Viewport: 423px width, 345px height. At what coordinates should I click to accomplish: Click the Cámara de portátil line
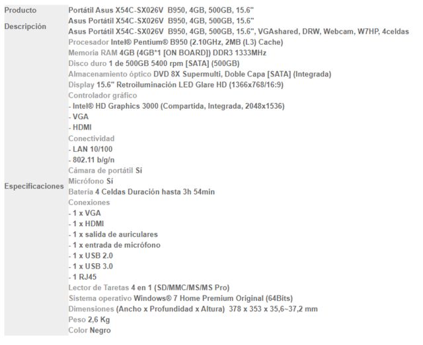[x=105, y=170]
